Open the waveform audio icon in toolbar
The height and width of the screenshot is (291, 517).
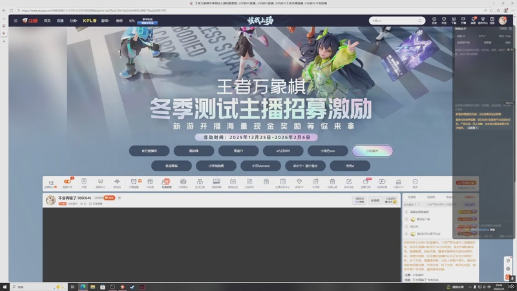coord(117,183)
